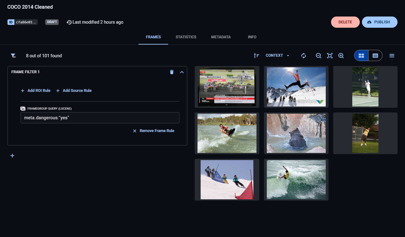Edit the Lucene framegroup query field
Viewport: 405px width, 237px height.
pos(100,118)
